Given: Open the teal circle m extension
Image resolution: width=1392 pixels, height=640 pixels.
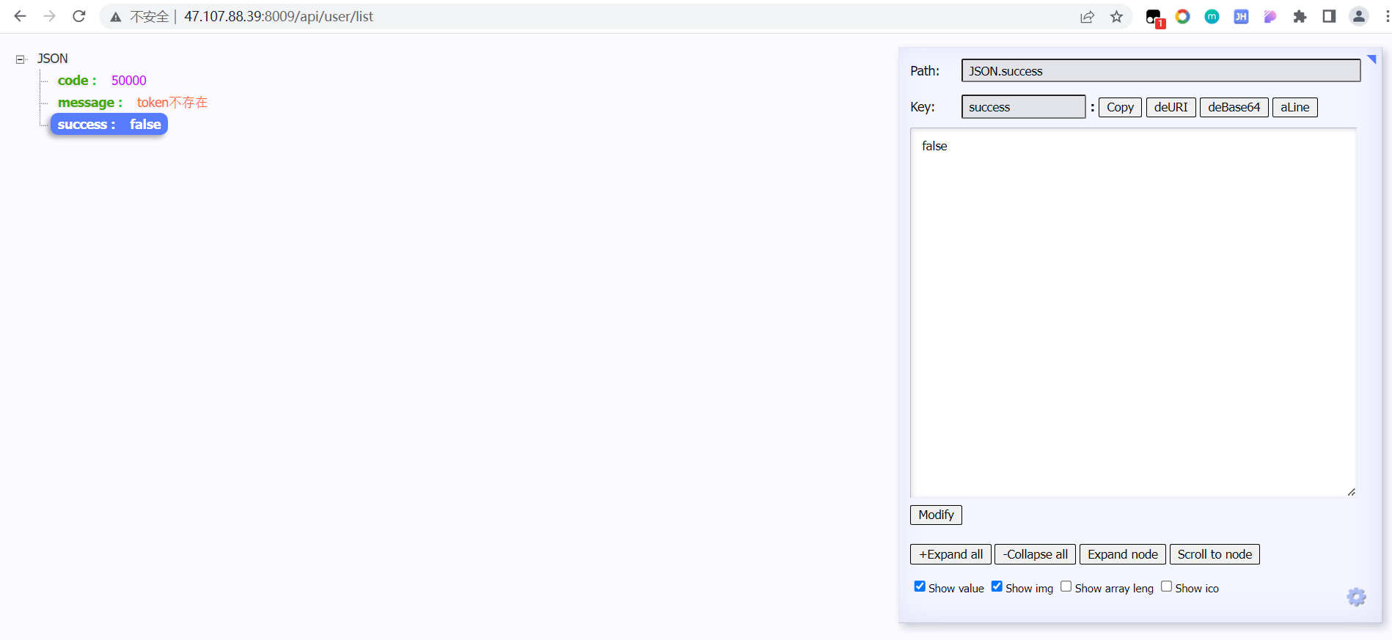Looking at the screenshot, I should [x=1212, y=16].
